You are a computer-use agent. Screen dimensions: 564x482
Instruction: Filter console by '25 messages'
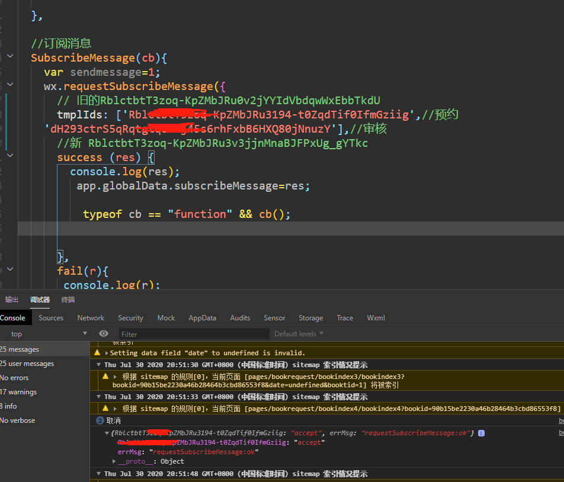[x=44, y=349]
